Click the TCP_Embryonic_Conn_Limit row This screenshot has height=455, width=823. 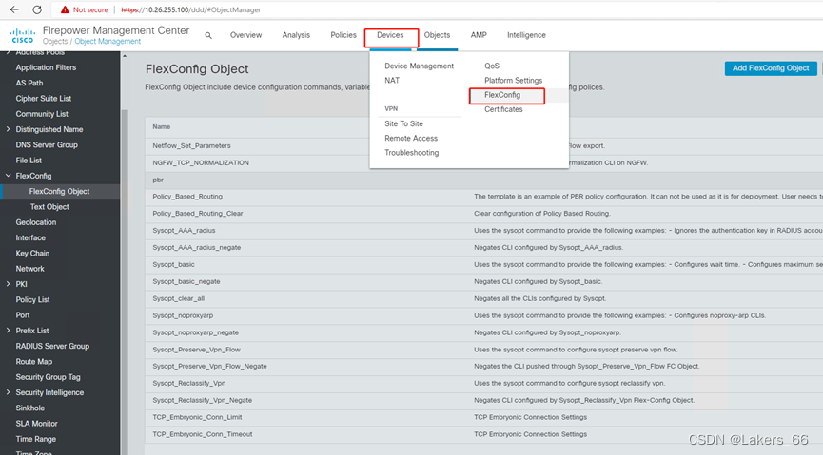click(x=484, y=417)
